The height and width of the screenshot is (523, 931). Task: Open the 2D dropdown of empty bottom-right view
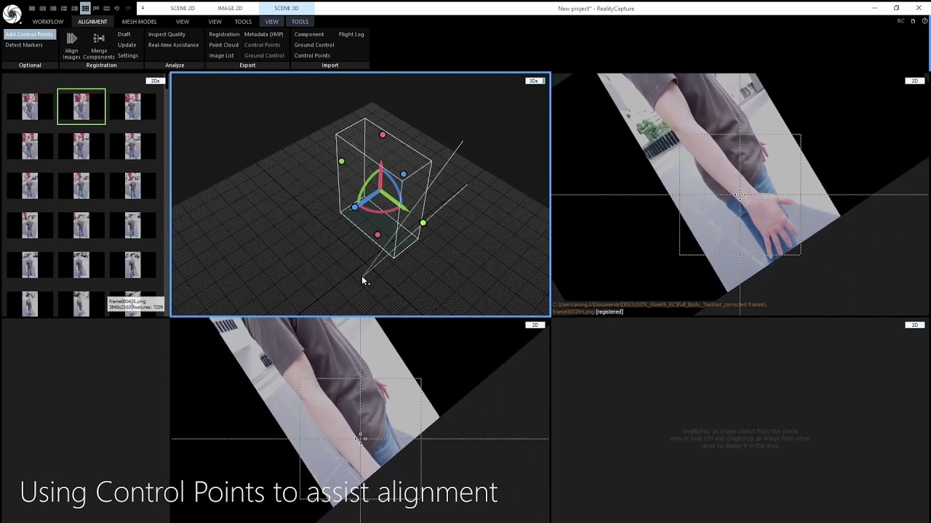[x=915, y=325]
